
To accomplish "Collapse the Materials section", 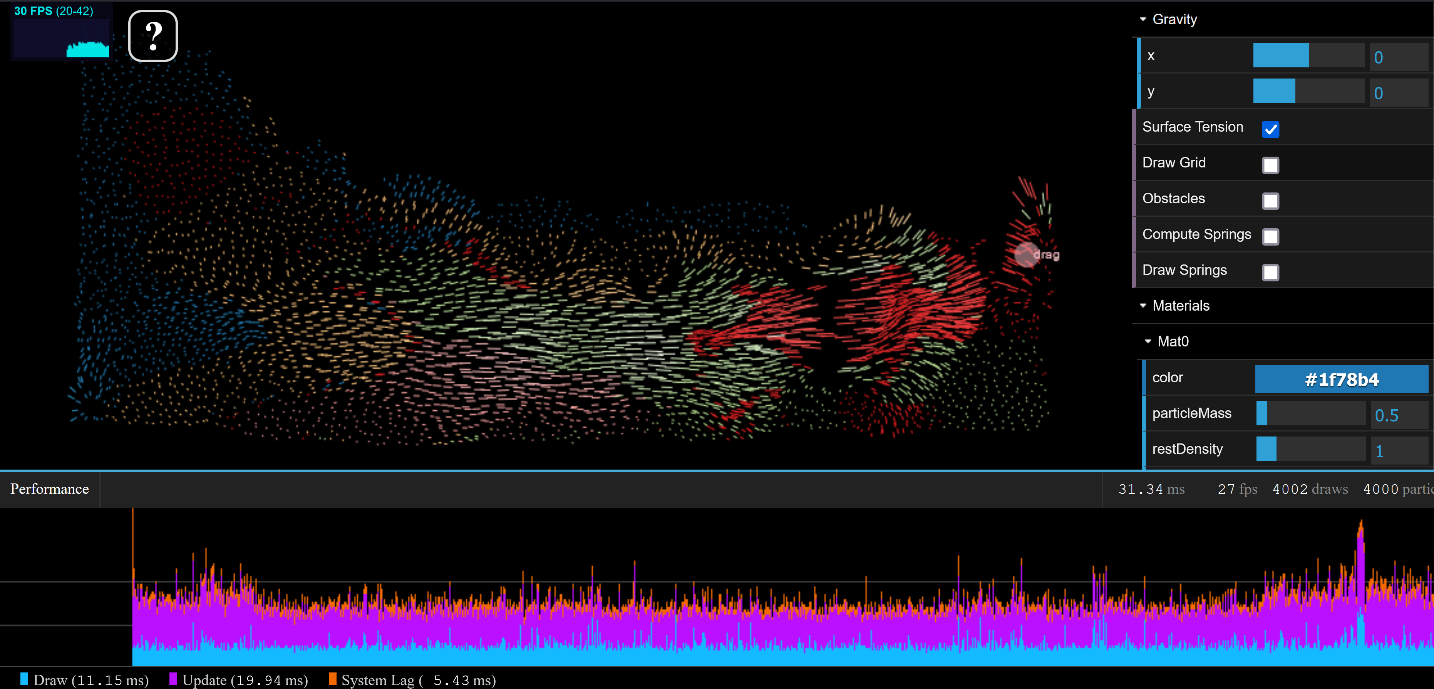I will [x=1180, y=306].
